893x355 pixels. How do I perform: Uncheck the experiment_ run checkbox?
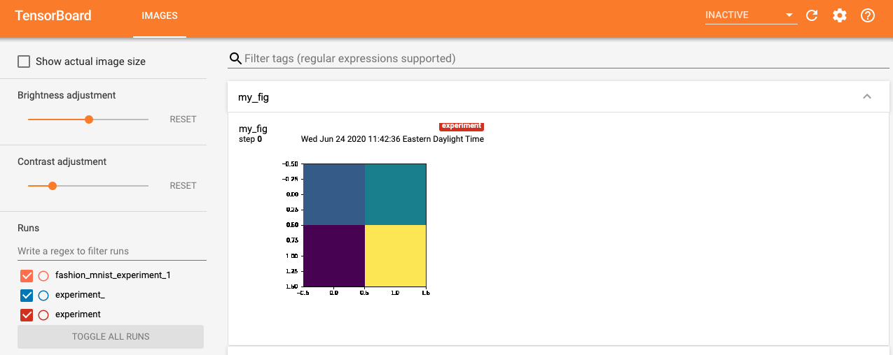pos(27,295)
